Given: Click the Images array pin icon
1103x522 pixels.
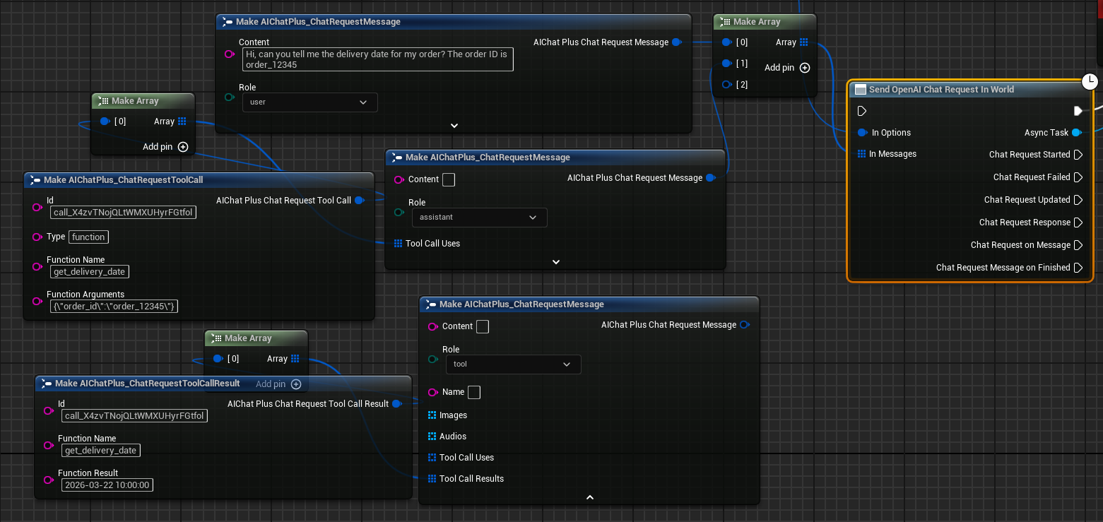Looking at the screenshot, I should tap(432, 415).
